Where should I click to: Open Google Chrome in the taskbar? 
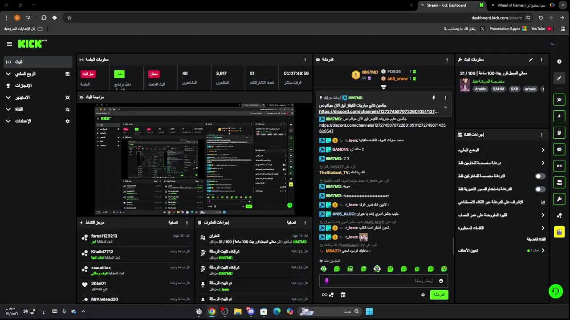click(212, 312)
